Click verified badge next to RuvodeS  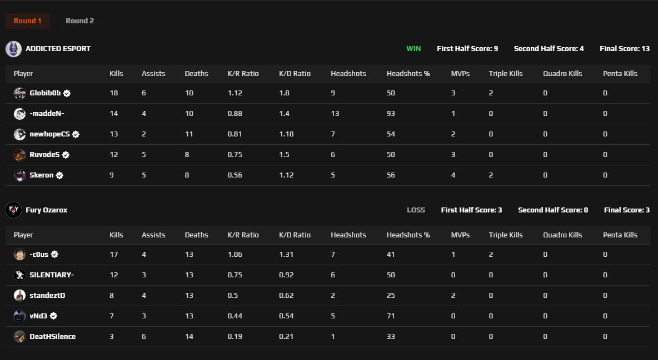66,155
